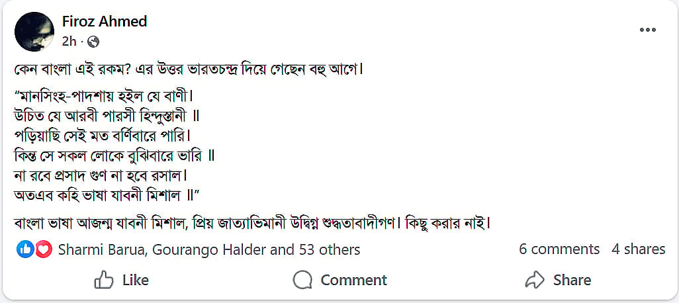Open the Firoz Ahmed profile name link
This screenshot has width=679, height=303.
(105, 21)
